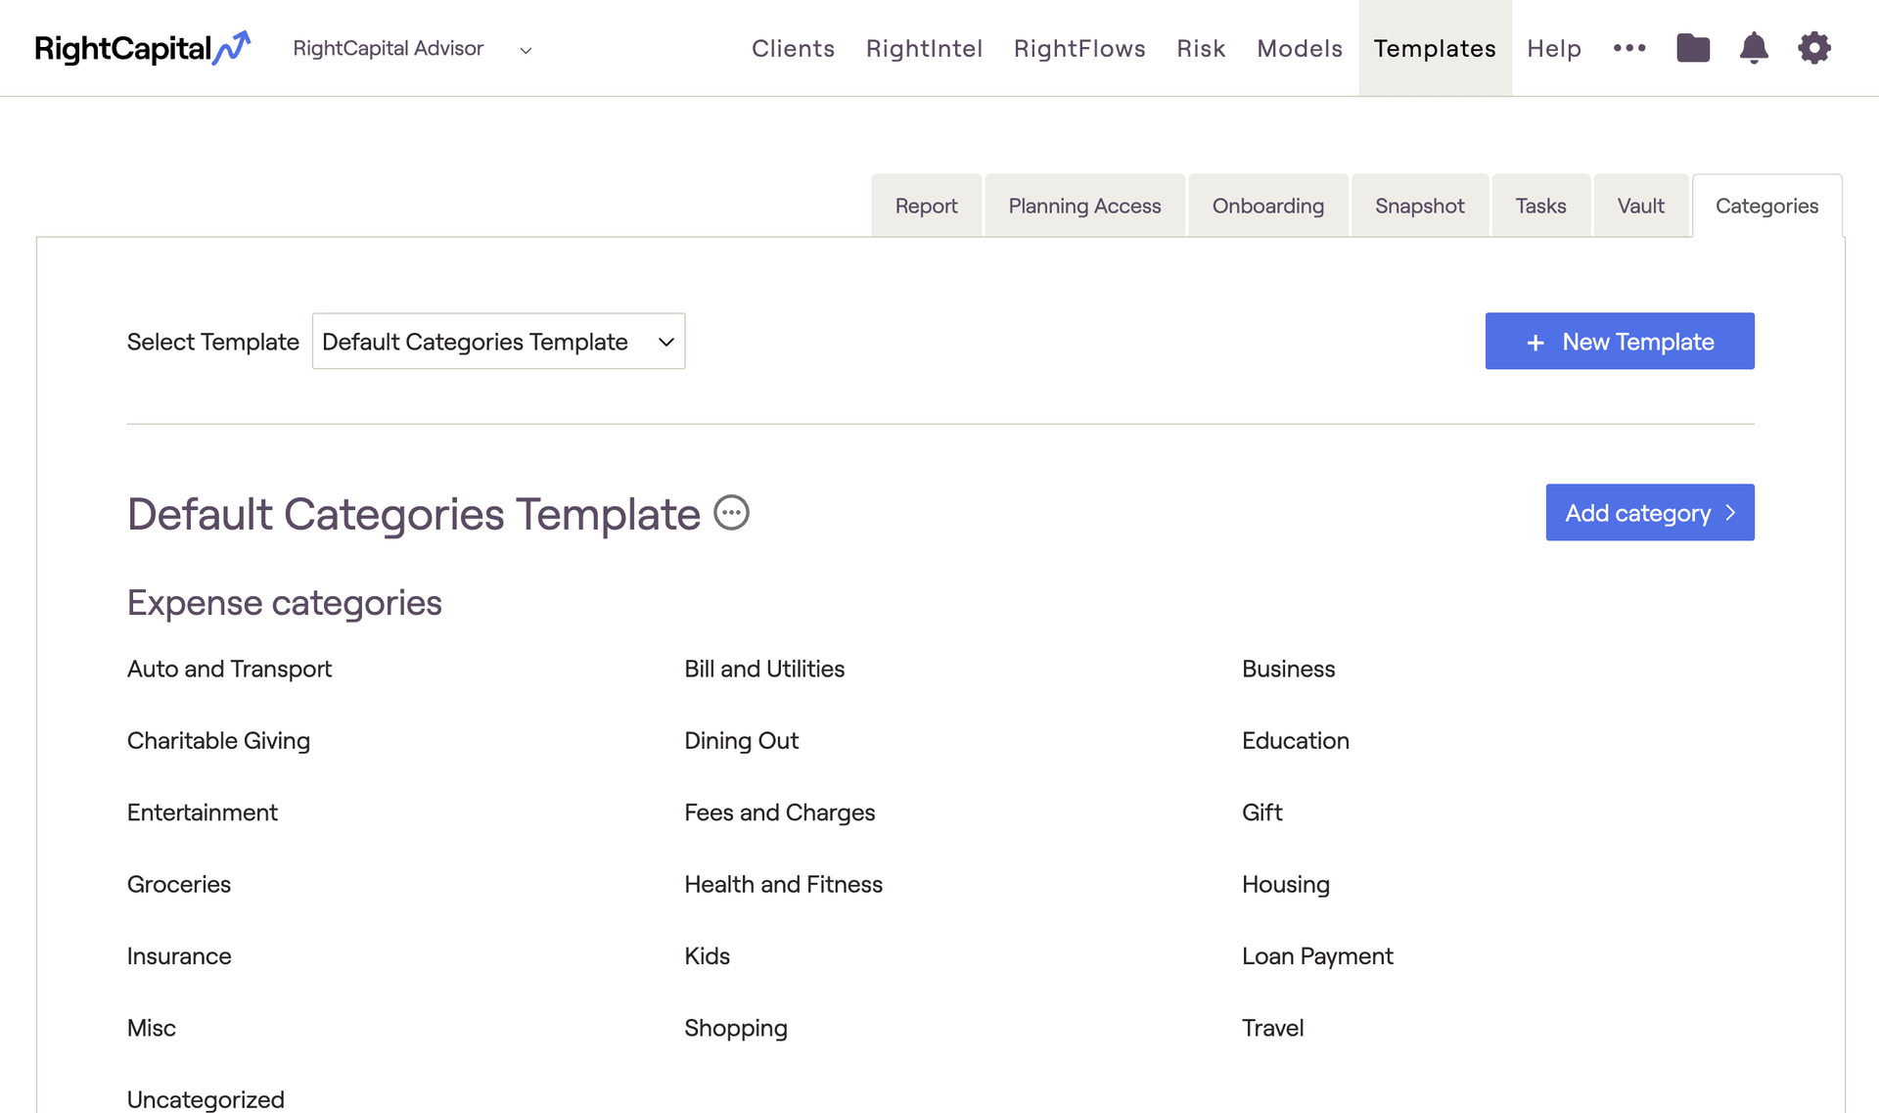Open the folder icon in top bar
1879x1113 pixels.
pos(1693,48)
